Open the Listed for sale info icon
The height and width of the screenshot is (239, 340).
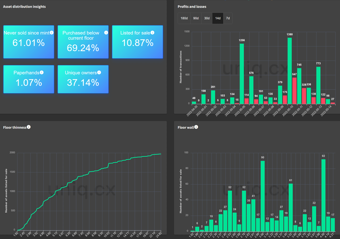152,33
